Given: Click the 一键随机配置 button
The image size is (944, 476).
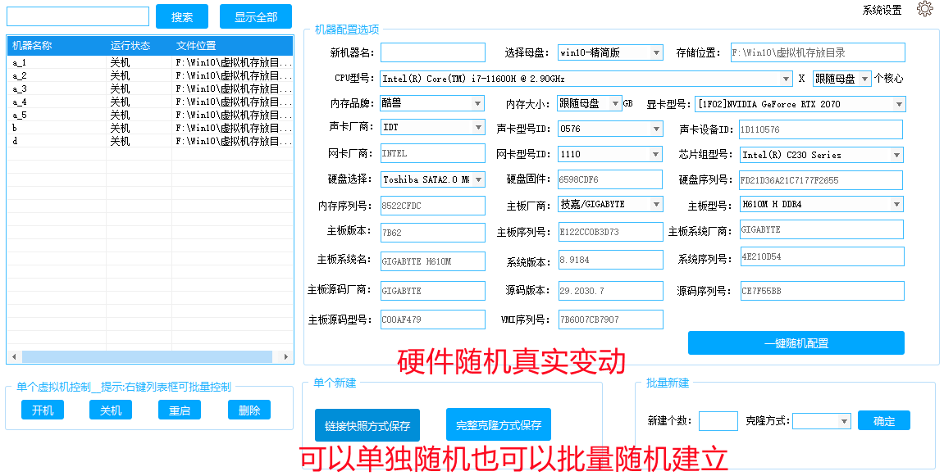Looking at the screenshot, I should pyautogui.click(x=796, y=343).
